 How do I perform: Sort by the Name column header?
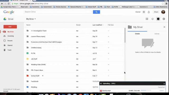coord(28,25)
